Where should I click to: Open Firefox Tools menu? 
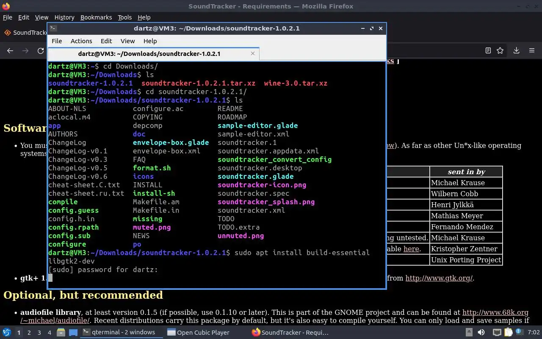point(125,17)
